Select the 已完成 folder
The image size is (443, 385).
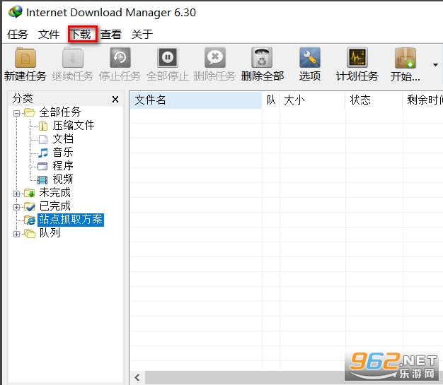[54, 206]
